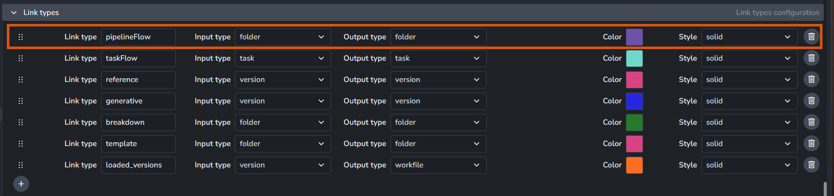Click drag handle for template row
Screen dimensions: 834x196
[x=21, y=144]
